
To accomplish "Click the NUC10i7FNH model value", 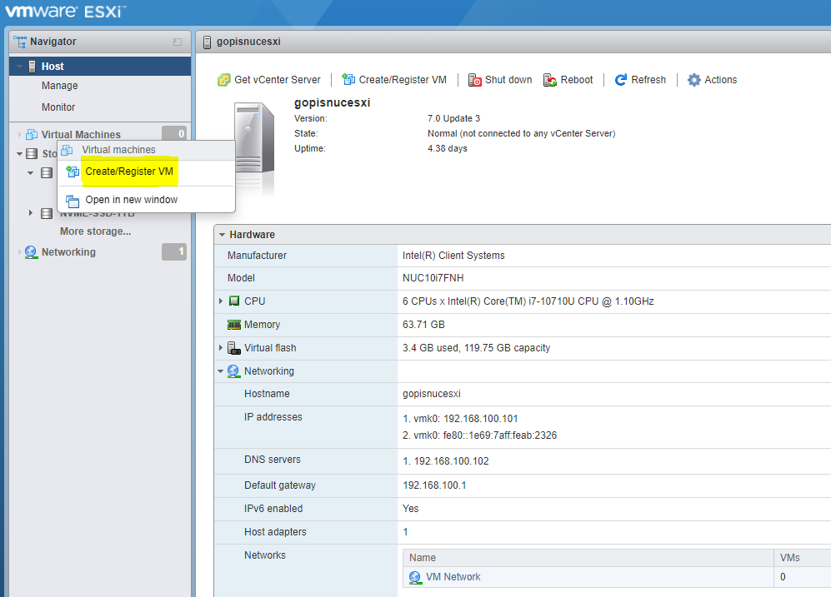I will tap(433, 278).
